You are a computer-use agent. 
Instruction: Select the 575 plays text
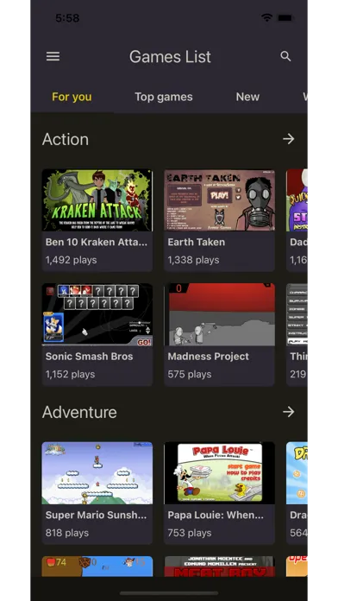point(190,374)
